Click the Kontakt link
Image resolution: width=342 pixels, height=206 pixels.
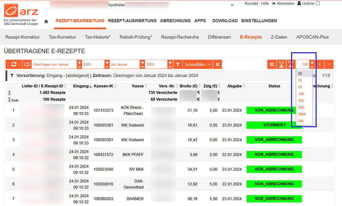tap(251, 4)
